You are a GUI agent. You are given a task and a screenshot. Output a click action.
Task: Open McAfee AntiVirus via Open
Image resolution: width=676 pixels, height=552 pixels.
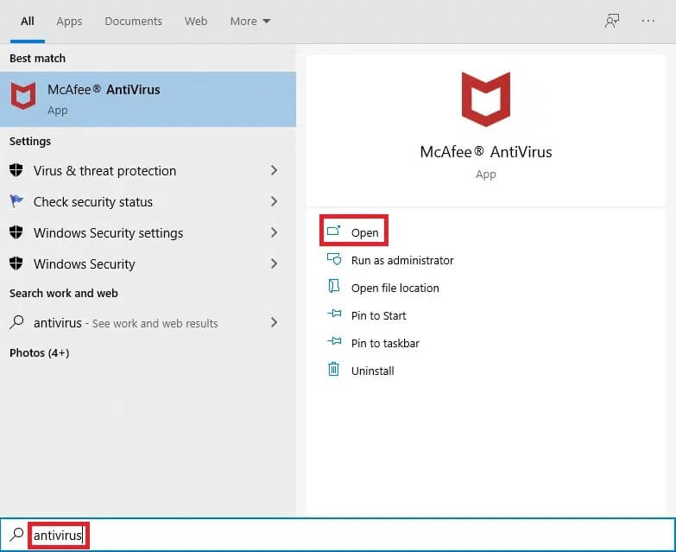[x=353, y=232]
